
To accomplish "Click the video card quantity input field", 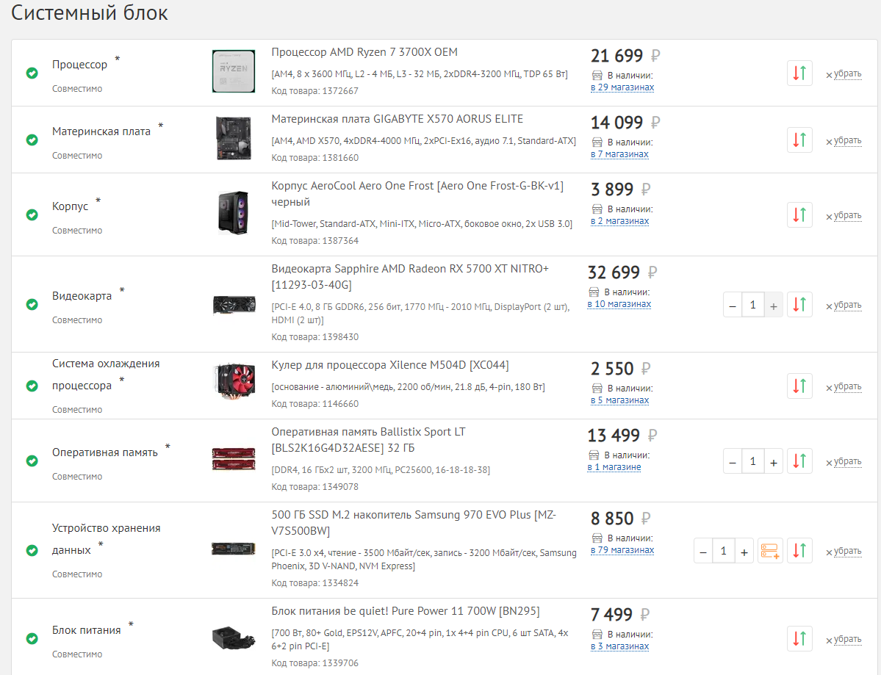I will pos(752,304).
